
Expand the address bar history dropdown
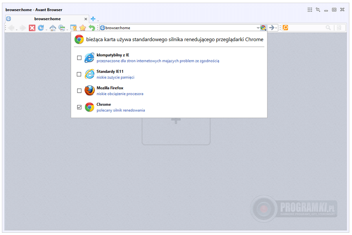pyautogui.click(x=258, y=28)
